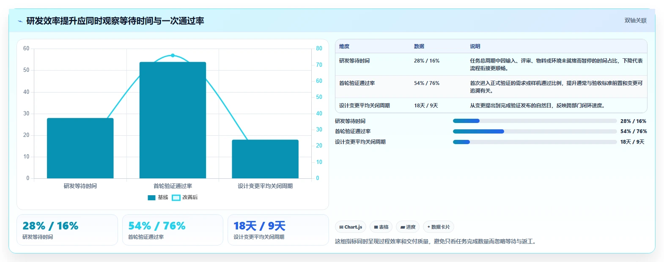
Task: Click the 54% / 76% value beside progress bar
Action: coord(634,131)
